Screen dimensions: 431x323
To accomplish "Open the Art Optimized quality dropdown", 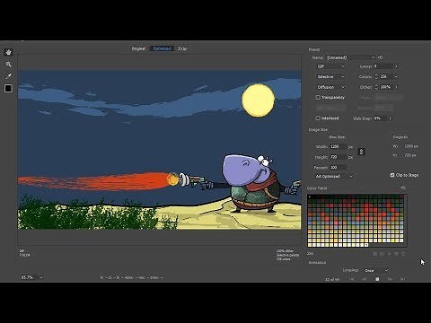I will pos(333,177).
